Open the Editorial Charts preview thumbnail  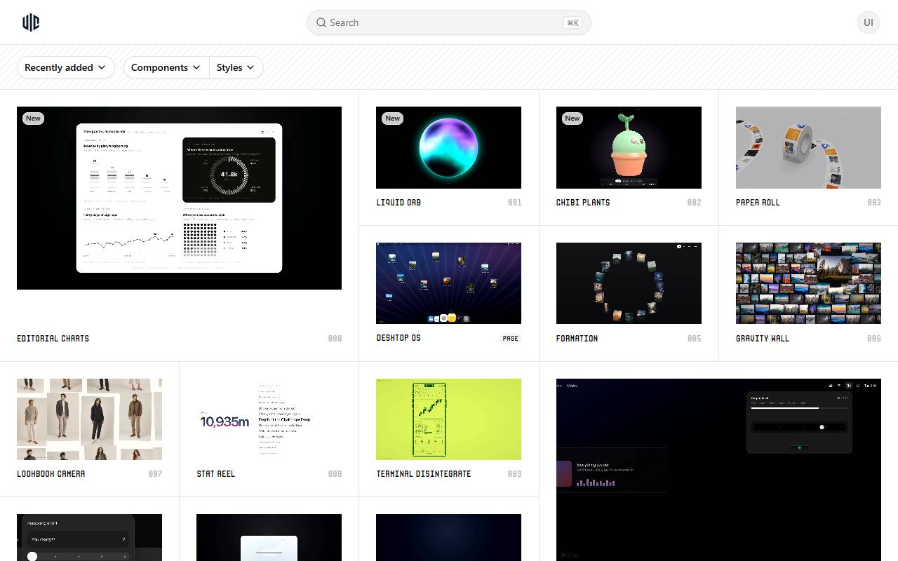[179, 198]
